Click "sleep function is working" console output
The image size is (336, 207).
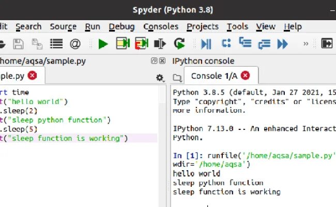[227, 192]
